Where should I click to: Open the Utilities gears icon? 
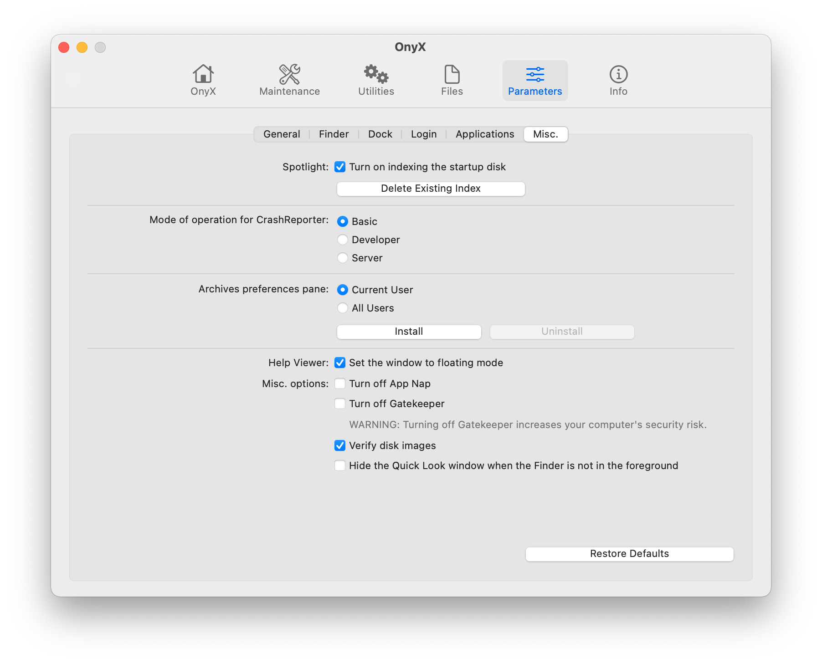tap(376, 74)
